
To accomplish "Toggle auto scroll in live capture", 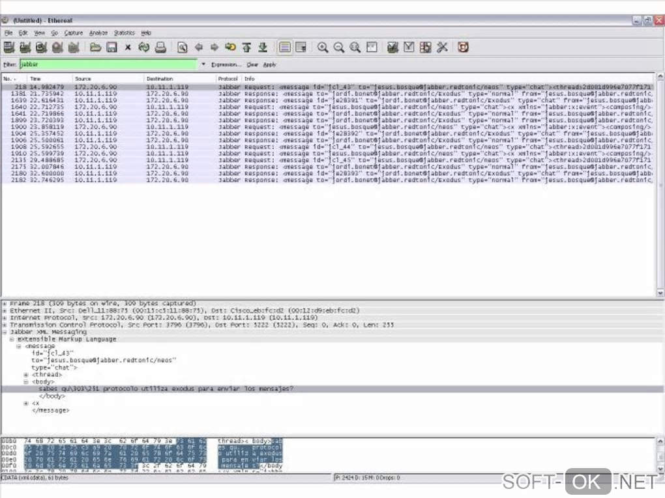I will tap(301, 48).
